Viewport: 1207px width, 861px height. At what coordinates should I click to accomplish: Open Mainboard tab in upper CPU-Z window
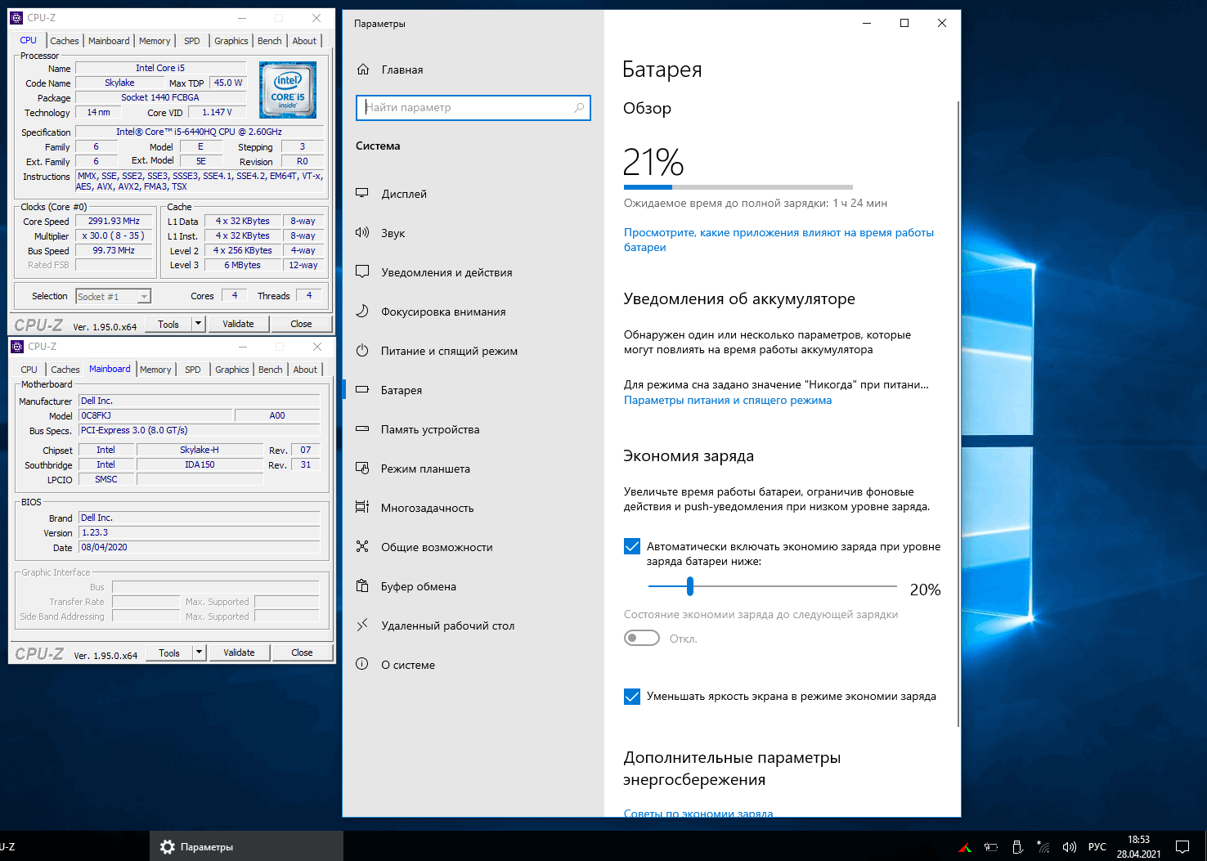coord(109,41)
